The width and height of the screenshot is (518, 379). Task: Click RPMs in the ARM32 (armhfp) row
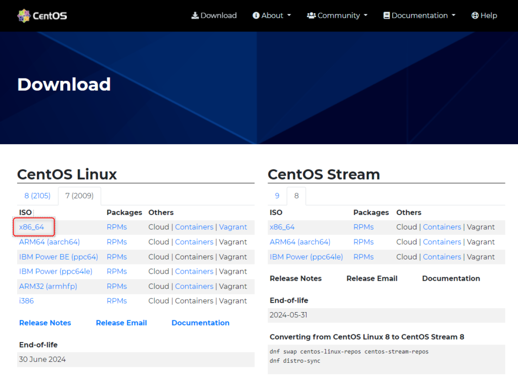[117, 286]
